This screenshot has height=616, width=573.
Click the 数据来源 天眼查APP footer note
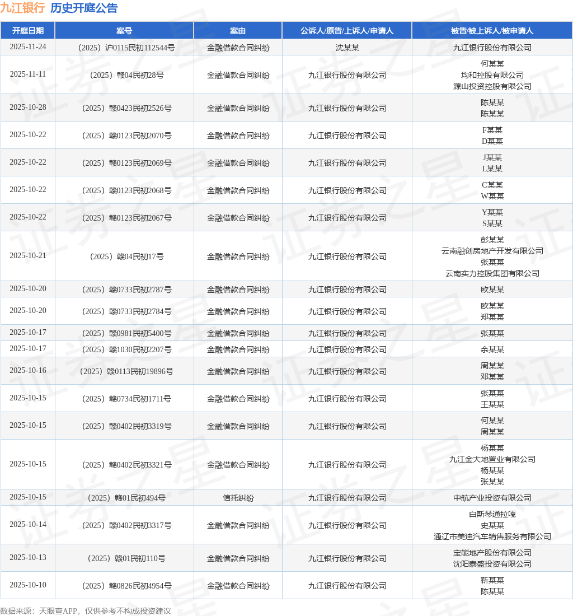pyautogui.click(x=86, y=611)
